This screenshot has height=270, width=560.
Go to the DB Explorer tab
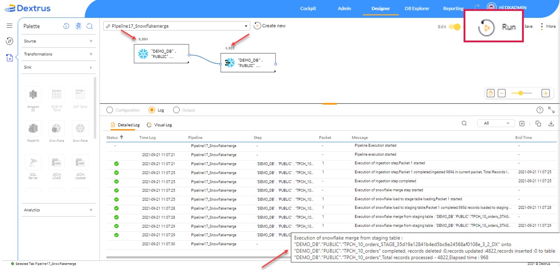point(417,8)
